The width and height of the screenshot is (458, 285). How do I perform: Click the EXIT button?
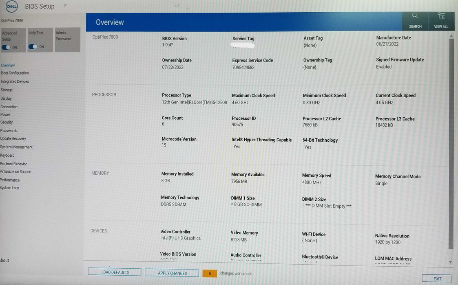pyautogui.click(x=437, y=278)
